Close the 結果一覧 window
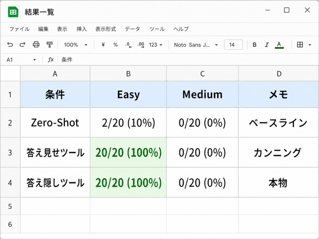Screen dimensions: 319x239 click(307, 10)
